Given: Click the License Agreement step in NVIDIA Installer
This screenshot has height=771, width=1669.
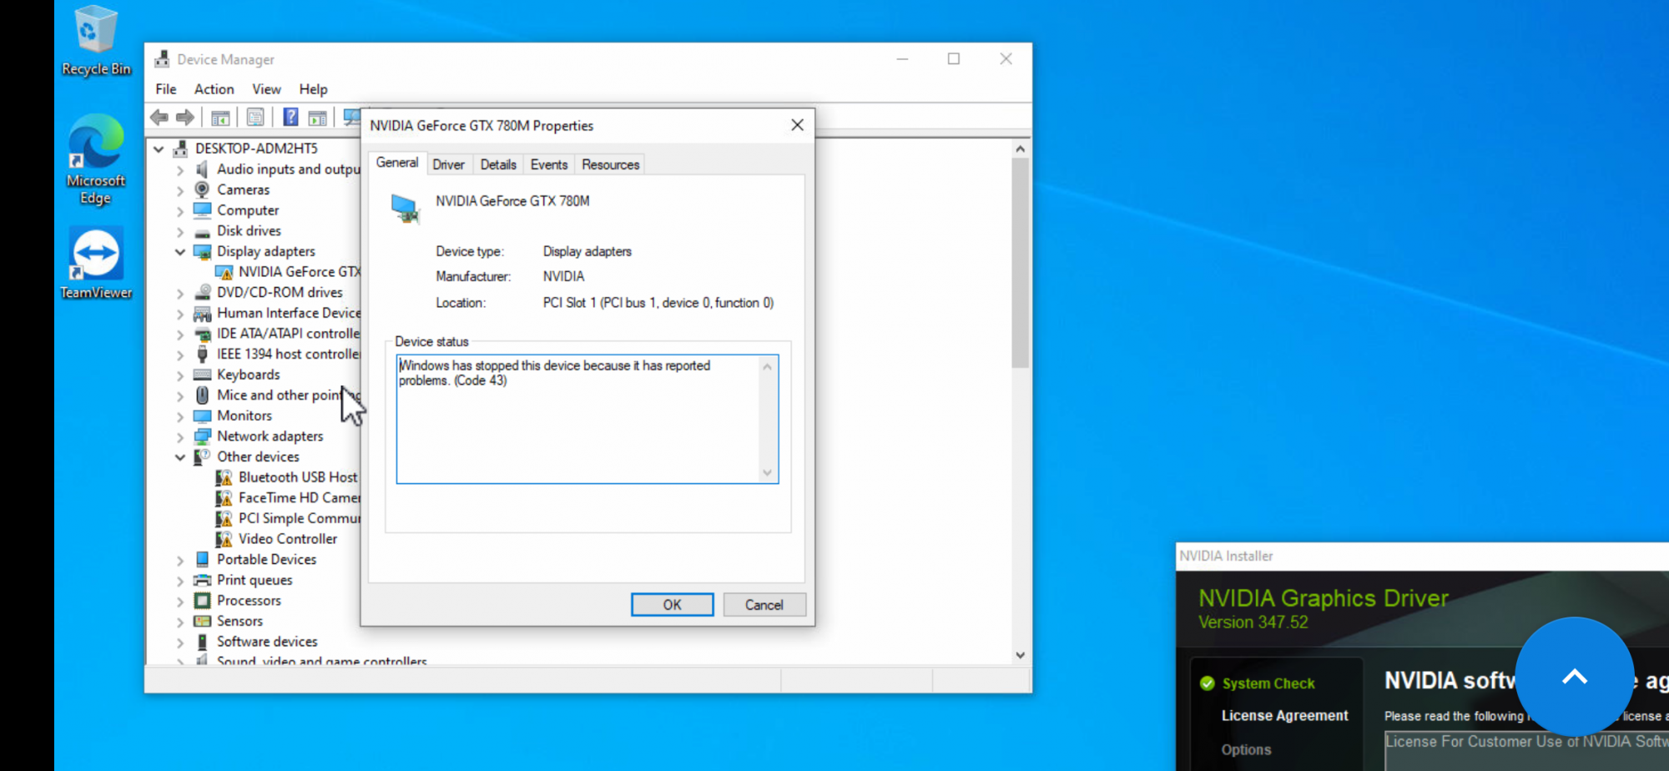Looking at the screenshot, I should [1285, 716].
